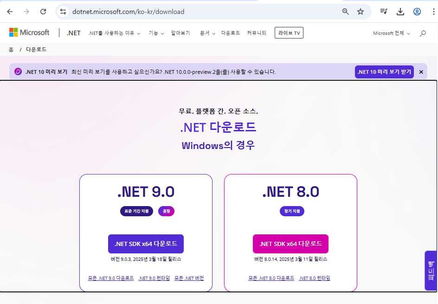Viewport: 438px width, 304px height.
Task: Open the site search magnifier icon
Action: click(423, 33)
